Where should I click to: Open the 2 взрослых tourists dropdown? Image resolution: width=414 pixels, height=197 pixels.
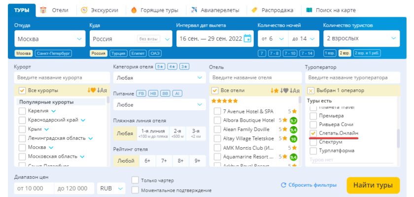[x=361, y=38]
